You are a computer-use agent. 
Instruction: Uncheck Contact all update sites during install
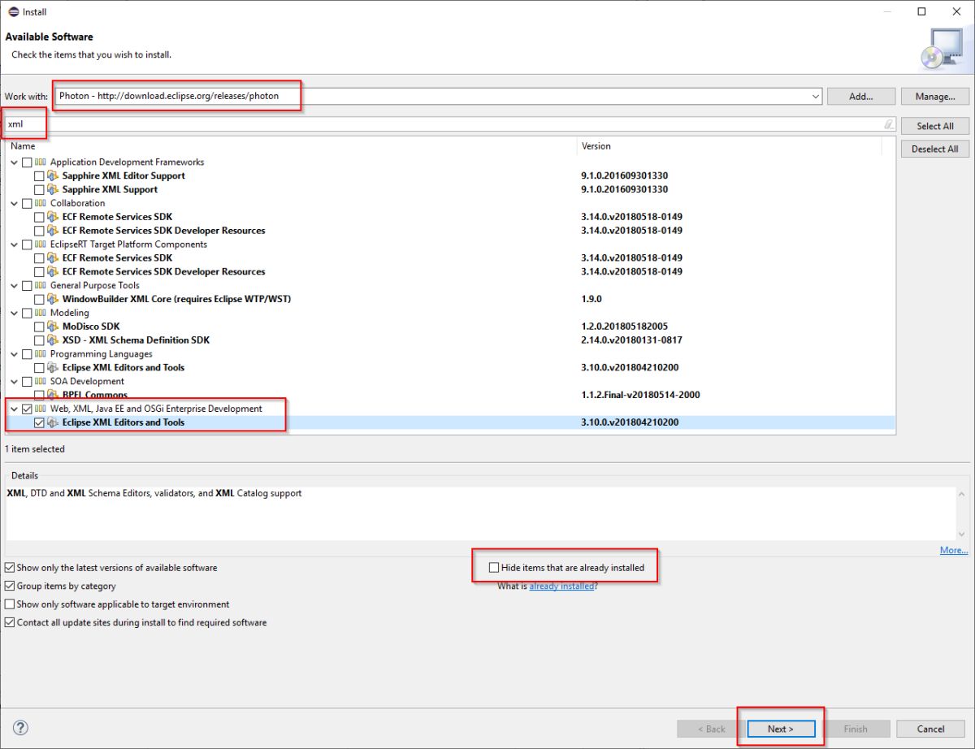(x=9, y=622)
